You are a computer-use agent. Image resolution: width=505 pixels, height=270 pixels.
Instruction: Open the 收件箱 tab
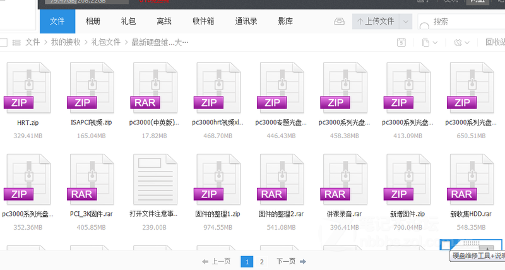tap(203, 21)
